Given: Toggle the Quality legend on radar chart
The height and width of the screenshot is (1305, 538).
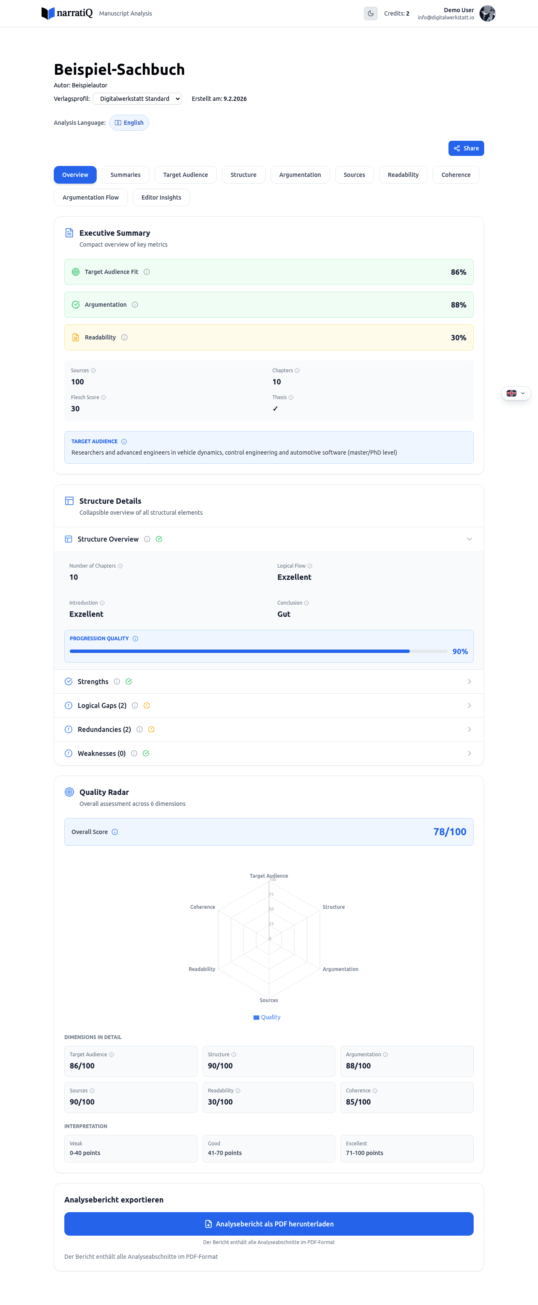Looking at the screenshot, I should tap(267, 1017).
